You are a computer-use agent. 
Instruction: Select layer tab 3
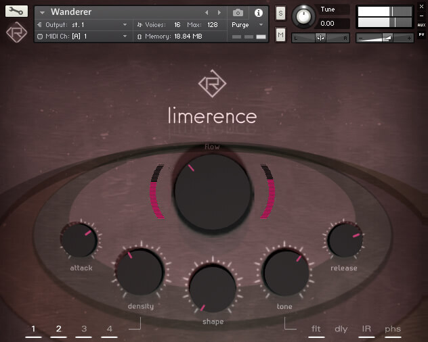click(x=84, y=330)
